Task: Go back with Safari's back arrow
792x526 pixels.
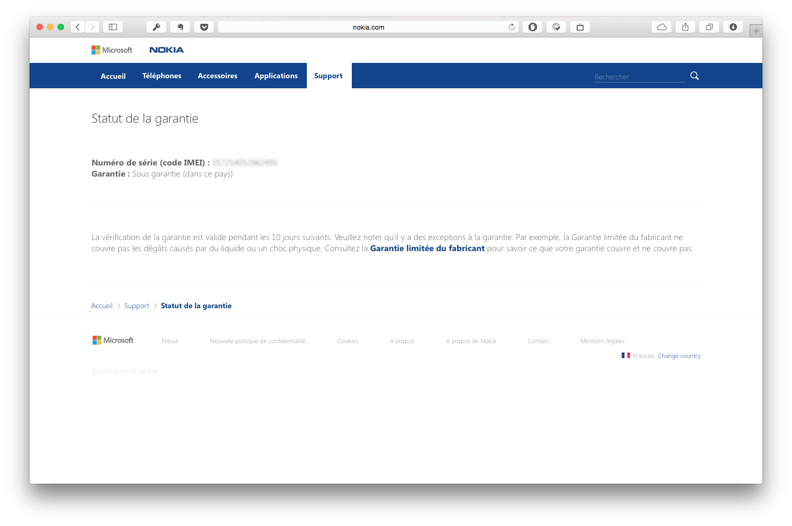Action: pos(78,27)
